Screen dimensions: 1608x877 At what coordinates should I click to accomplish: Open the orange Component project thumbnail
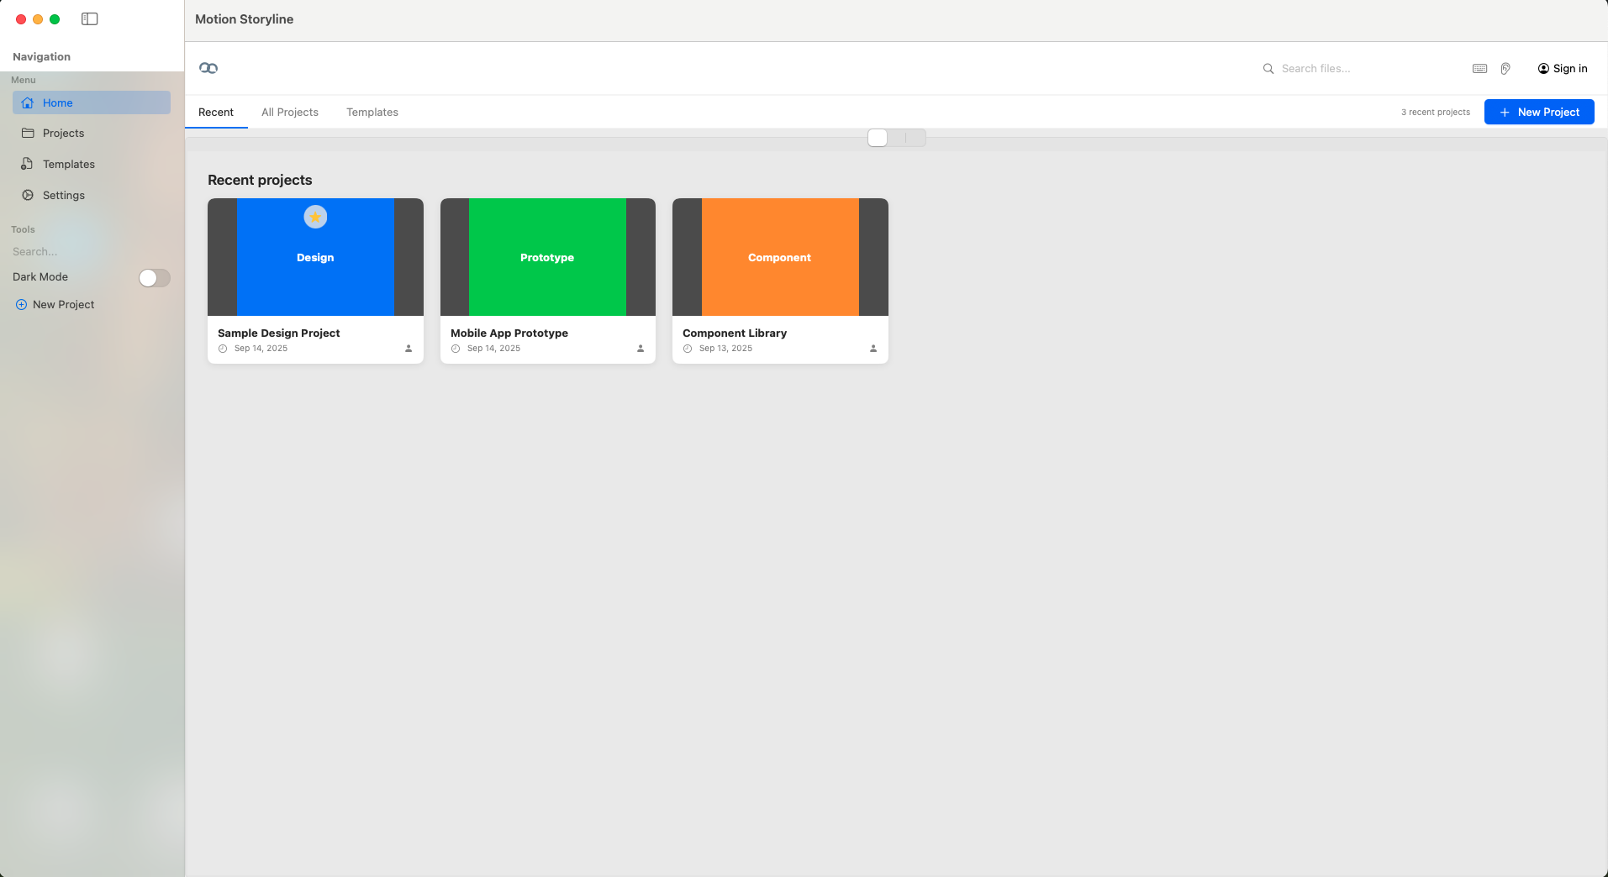(x=780, y=257)
